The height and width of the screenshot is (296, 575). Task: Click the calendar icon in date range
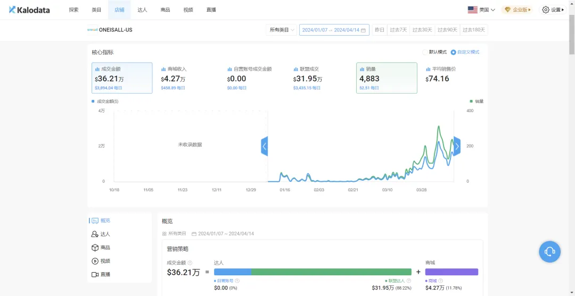click(364, 30)
